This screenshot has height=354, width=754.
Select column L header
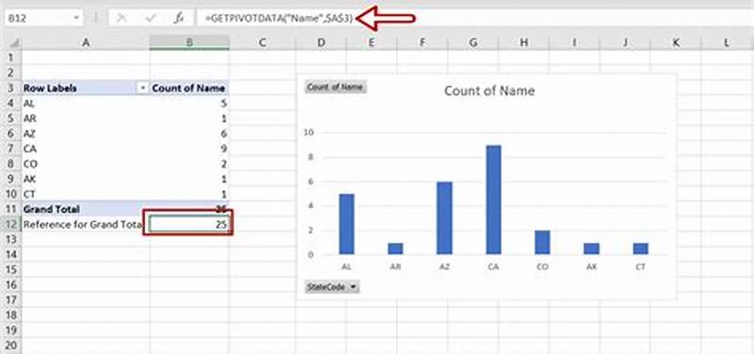pos(727,42)
